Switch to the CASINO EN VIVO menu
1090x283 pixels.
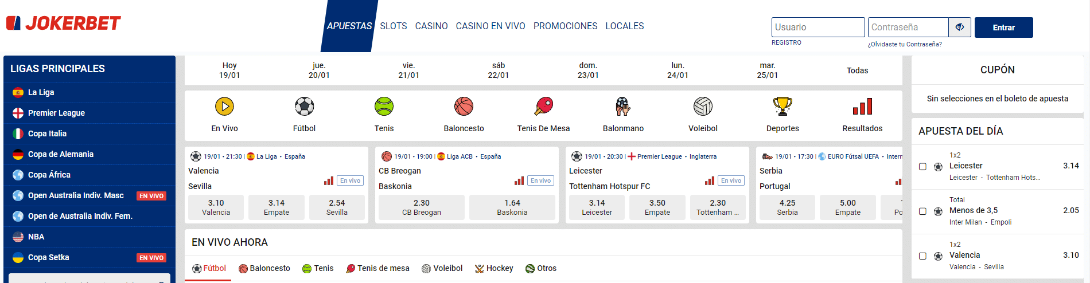tap(490, 26)
